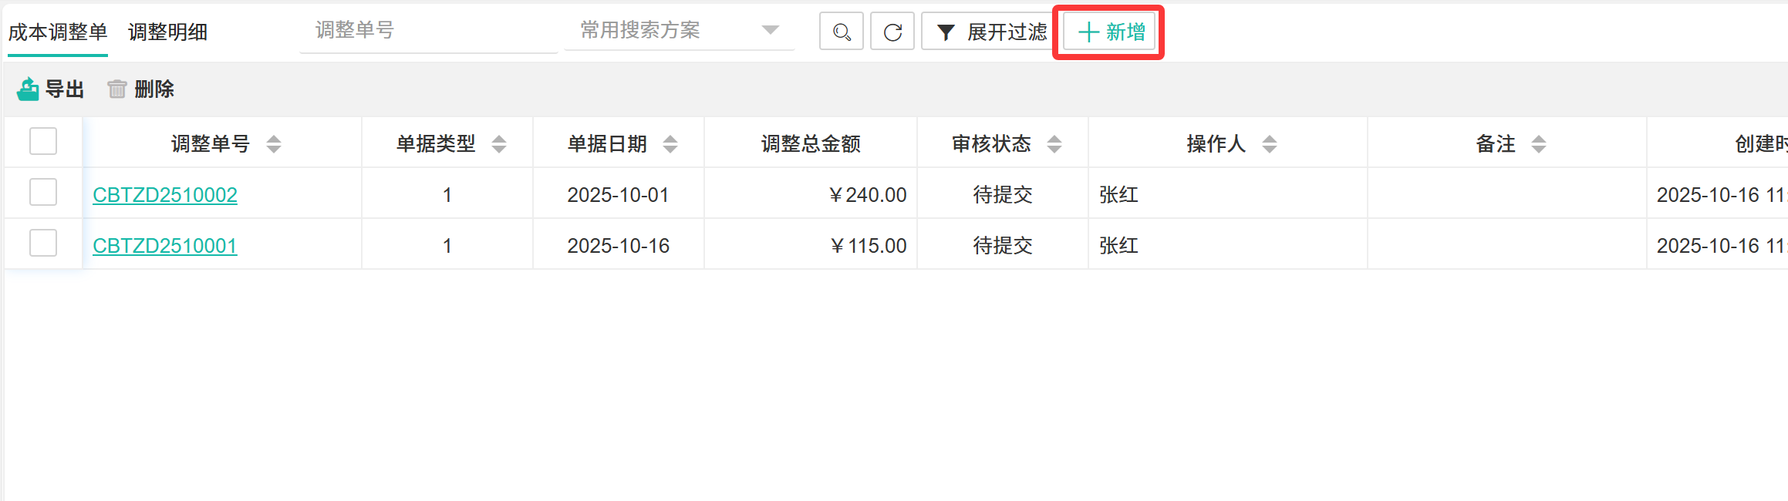Screen dimensions: 1788x501
Task: Sort by 单据类型 column arrows
Action: tap(499, 144)
